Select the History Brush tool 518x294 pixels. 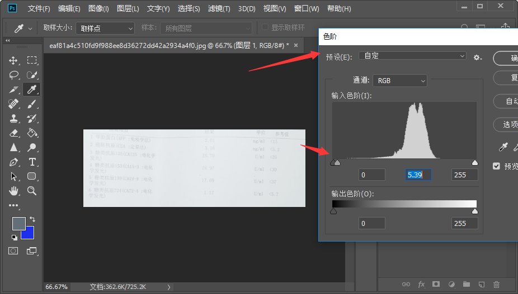pos(32,118)
